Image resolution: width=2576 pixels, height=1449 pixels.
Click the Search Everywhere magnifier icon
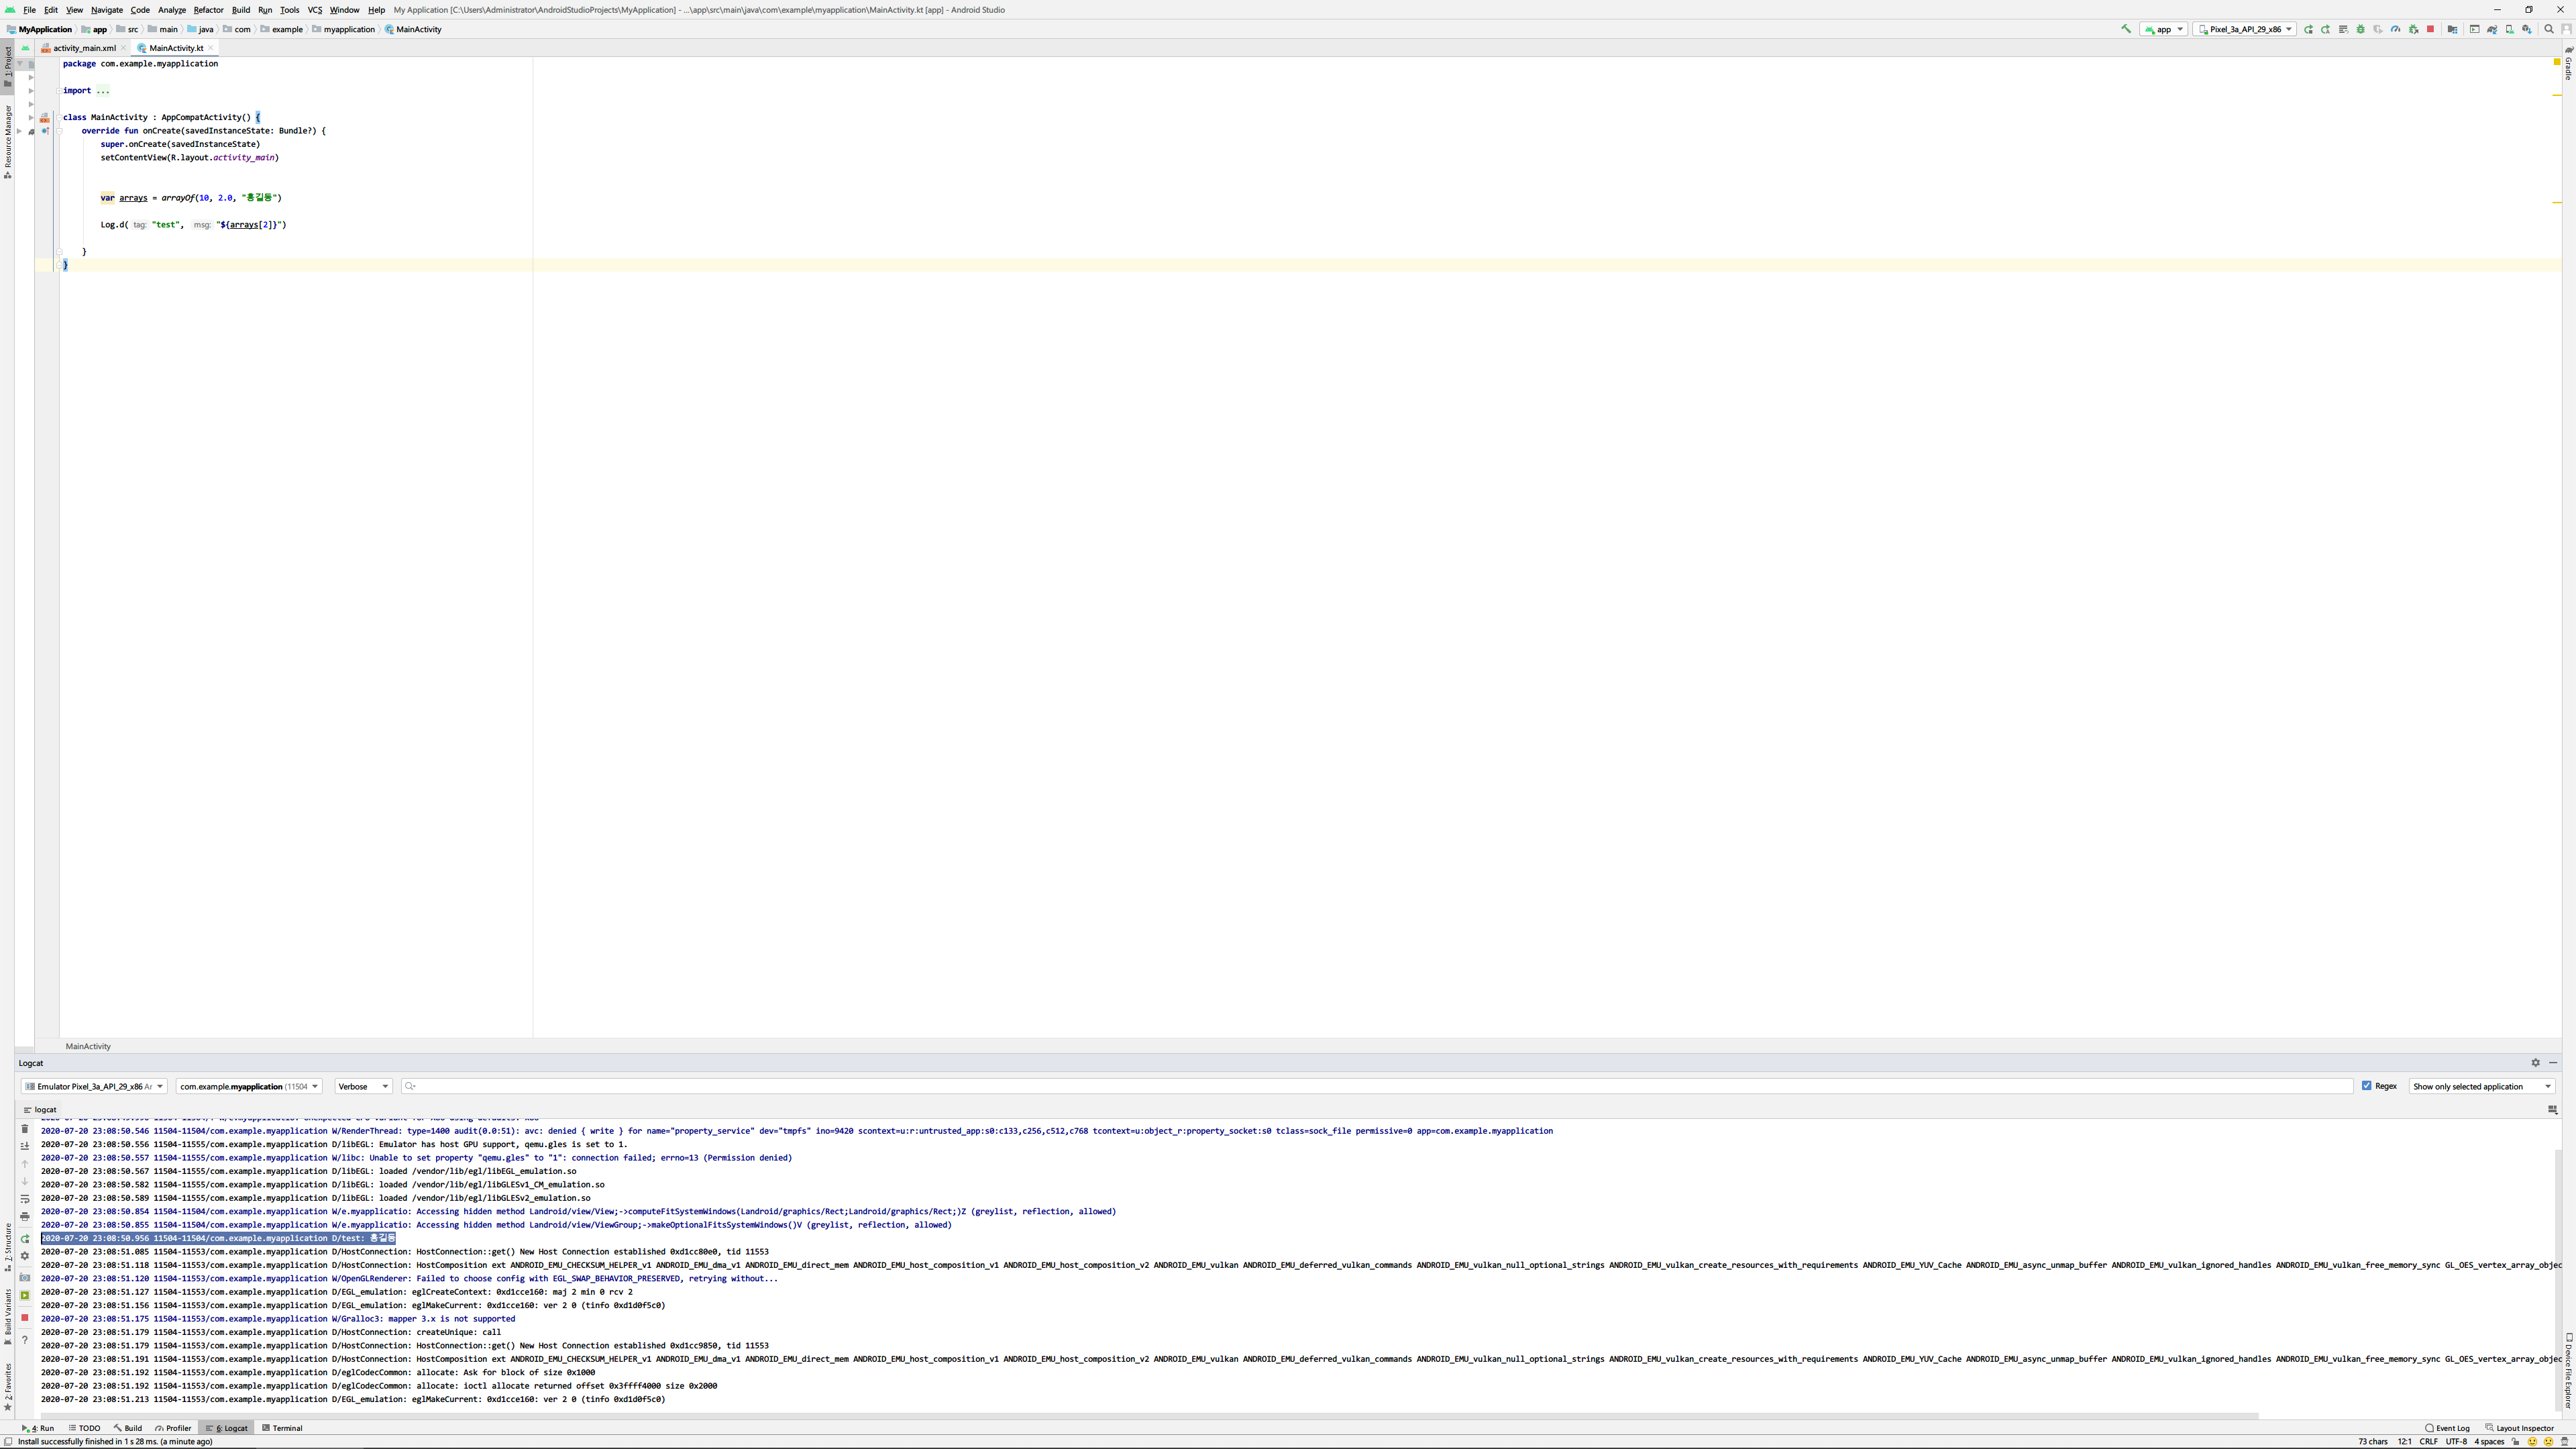pos(2549,30)
